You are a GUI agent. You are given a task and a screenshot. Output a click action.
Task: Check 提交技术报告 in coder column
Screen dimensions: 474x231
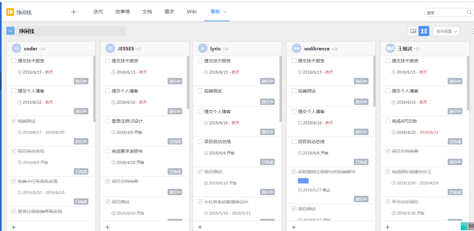pyautogui.click(x=14, y=61)
